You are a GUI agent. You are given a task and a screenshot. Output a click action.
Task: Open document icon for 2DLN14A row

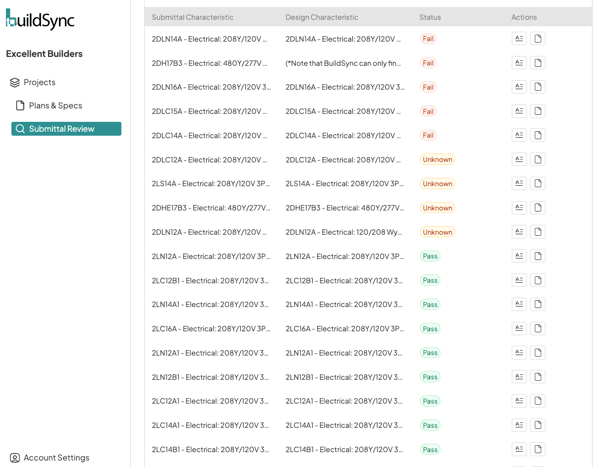pyautogui.click(x=538, y=39)
